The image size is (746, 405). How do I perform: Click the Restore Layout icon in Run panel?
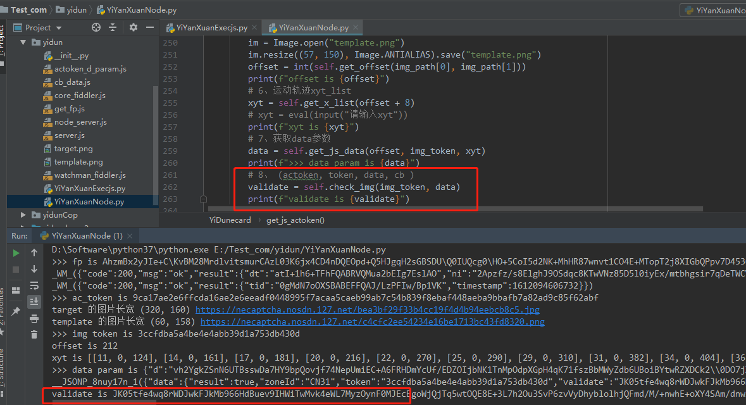coord(16,290)
